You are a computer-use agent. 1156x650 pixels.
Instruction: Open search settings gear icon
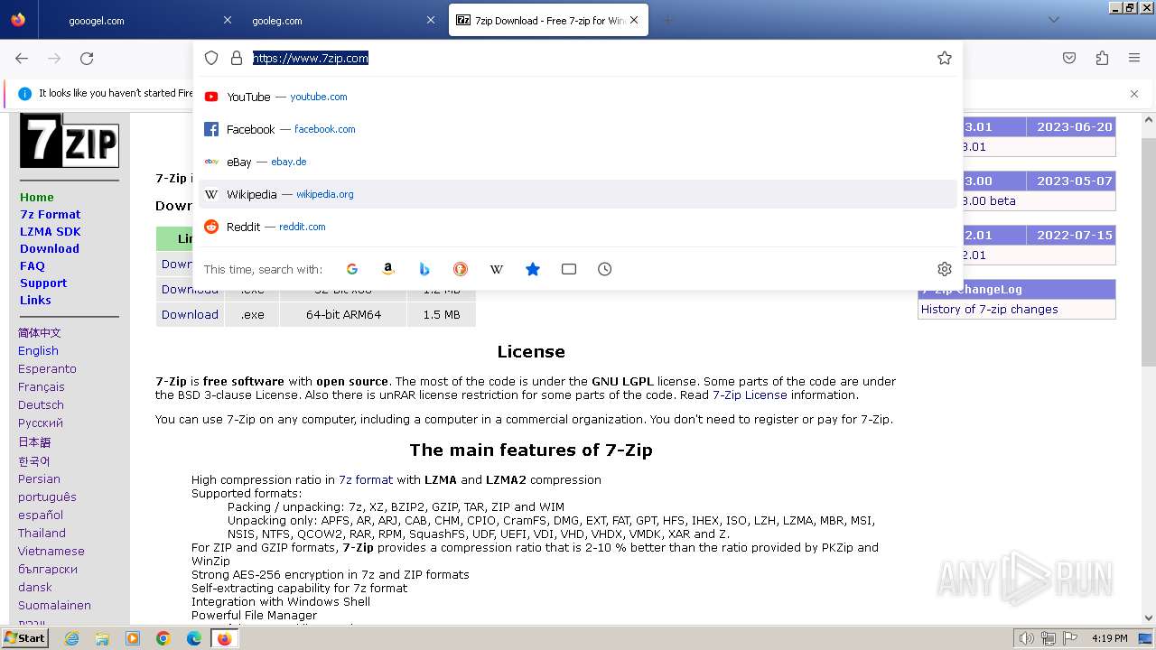945,269
